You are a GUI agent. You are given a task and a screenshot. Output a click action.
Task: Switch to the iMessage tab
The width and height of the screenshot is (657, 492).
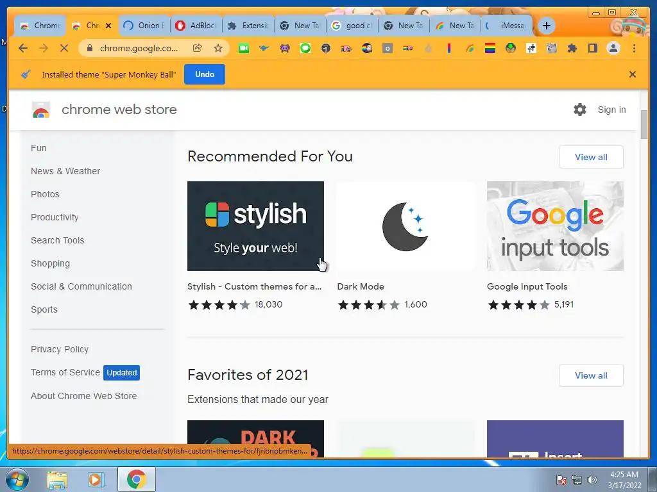pyautogui.click(x=507, y=26)
